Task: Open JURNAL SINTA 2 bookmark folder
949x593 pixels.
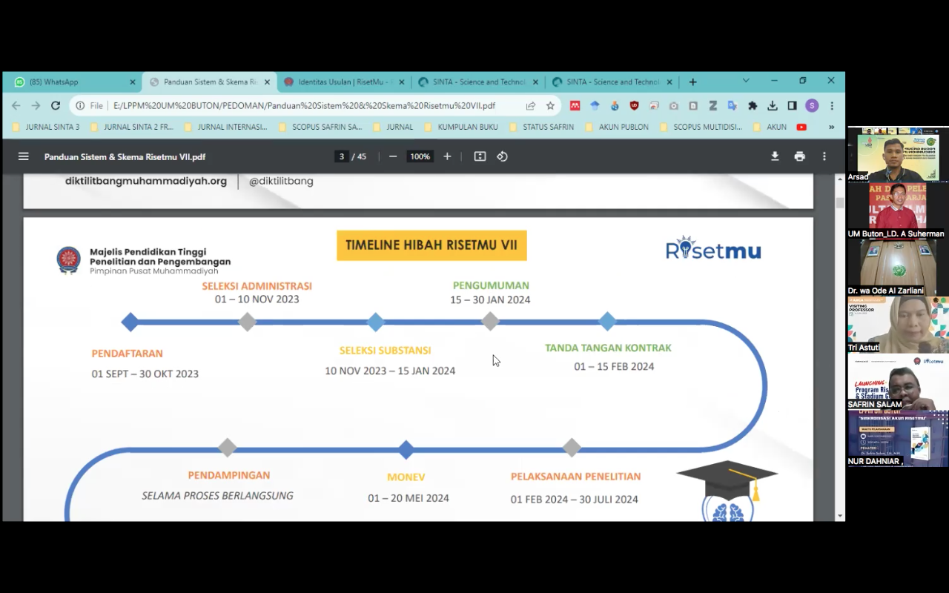Action: pyautogui.click(x=131, y=127)
